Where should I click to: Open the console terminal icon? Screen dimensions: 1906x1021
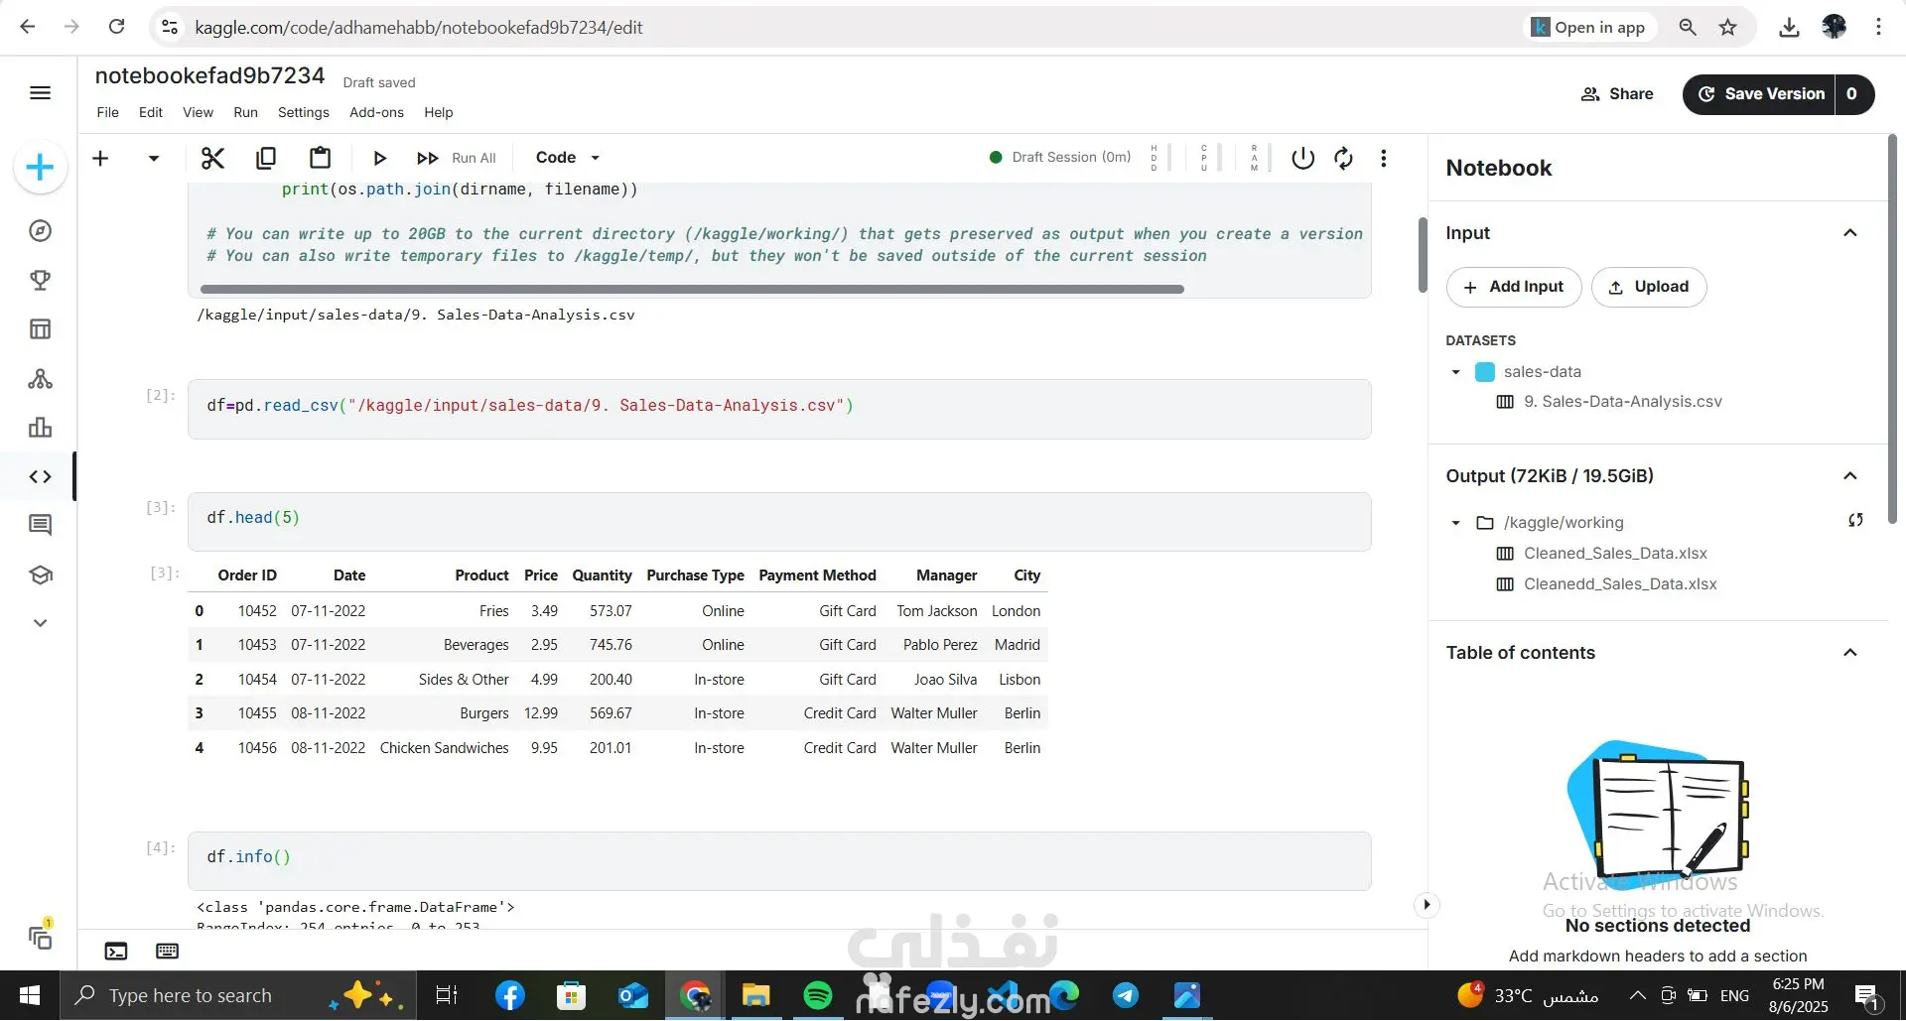[x=116, y=953]
